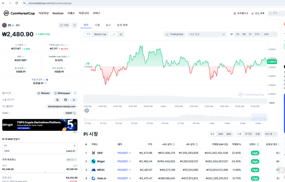The height and width of the screenshot is (182, 285).
Task: Filter Pi markets to CEX only
Action: [220, 134]
